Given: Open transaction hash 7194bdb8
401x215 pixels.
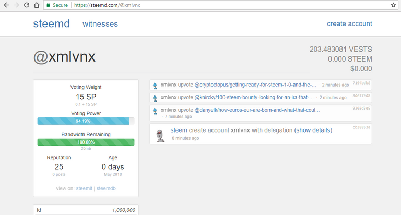Looking at the screenshot, I should tap(361, 83).
